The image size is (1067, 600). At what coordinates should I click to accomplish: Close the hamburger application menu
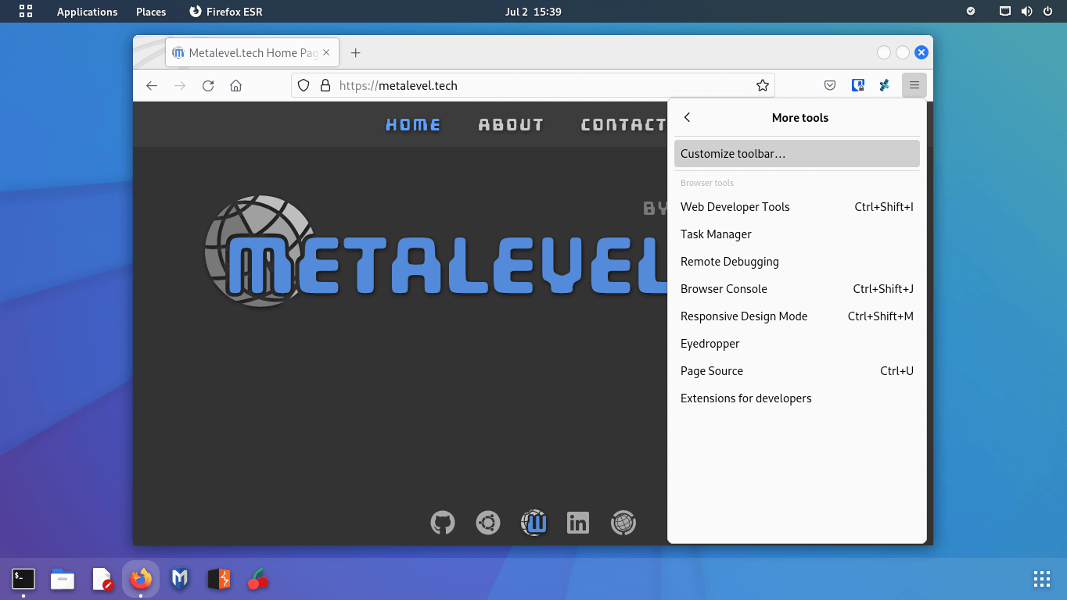pyautogui.click(x=914, y=86)
